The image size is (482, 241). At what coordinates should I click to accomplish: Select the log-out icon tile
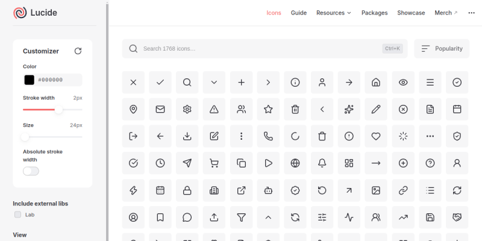pyautogui.click(x=133, y=136)
